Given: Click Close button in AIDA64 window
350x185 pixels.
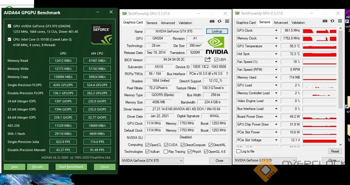Looking at the screenshot, I should point(105,167).
